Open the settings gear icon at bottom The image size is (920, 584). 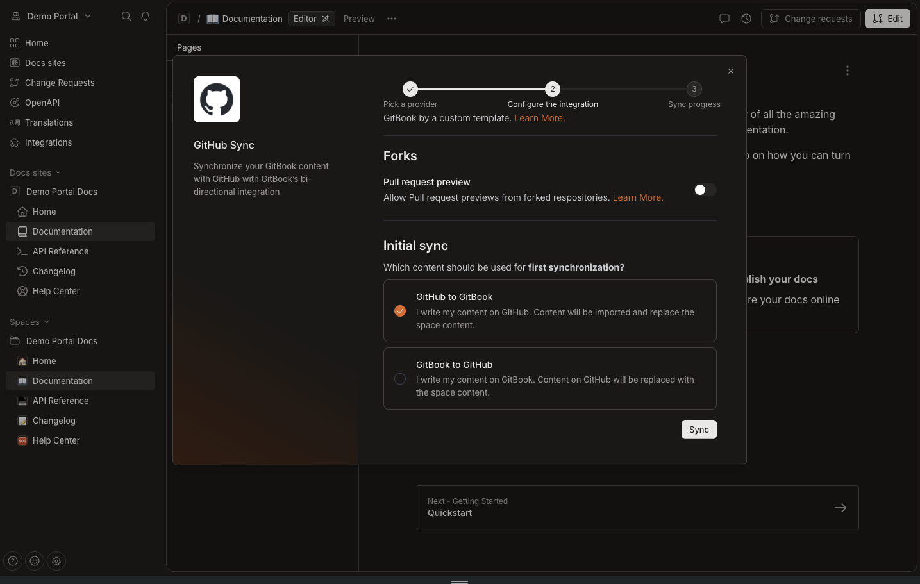(x=56, y=561)
